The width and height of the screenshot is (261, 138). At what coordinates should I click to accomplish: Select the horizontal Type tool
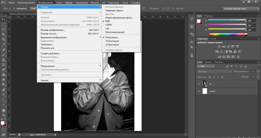[x=4, y=95]
